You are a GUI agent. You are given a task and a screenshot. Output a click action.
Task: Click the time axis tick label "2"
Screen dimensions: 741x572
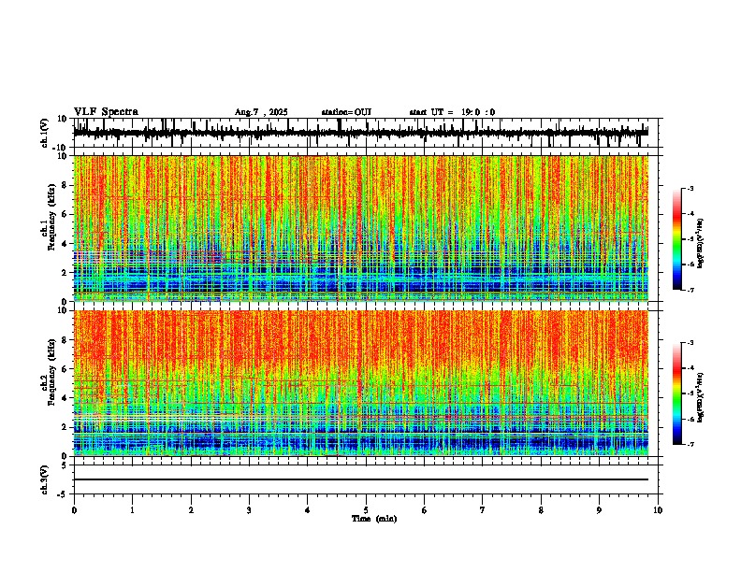pyautogui.click(x=191, y=510)
